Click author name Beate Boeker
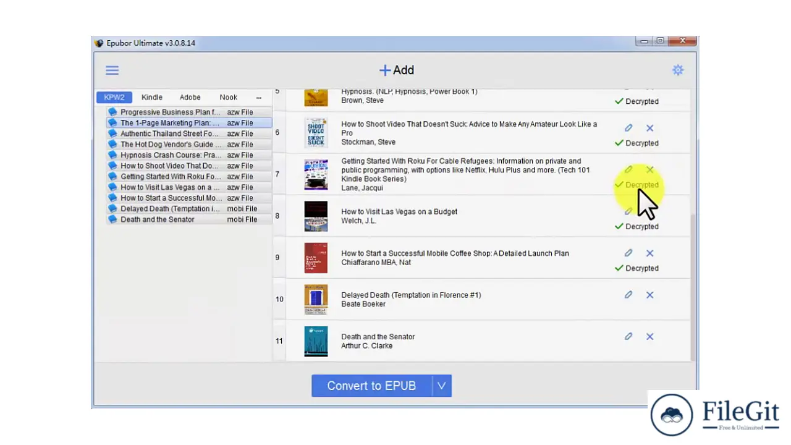This screenshot has height=445, width=791. [363, 304]
